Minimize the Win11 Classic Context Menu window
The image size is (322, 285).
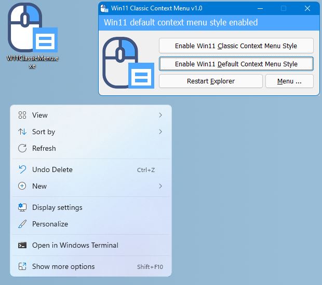coord(260,8)
